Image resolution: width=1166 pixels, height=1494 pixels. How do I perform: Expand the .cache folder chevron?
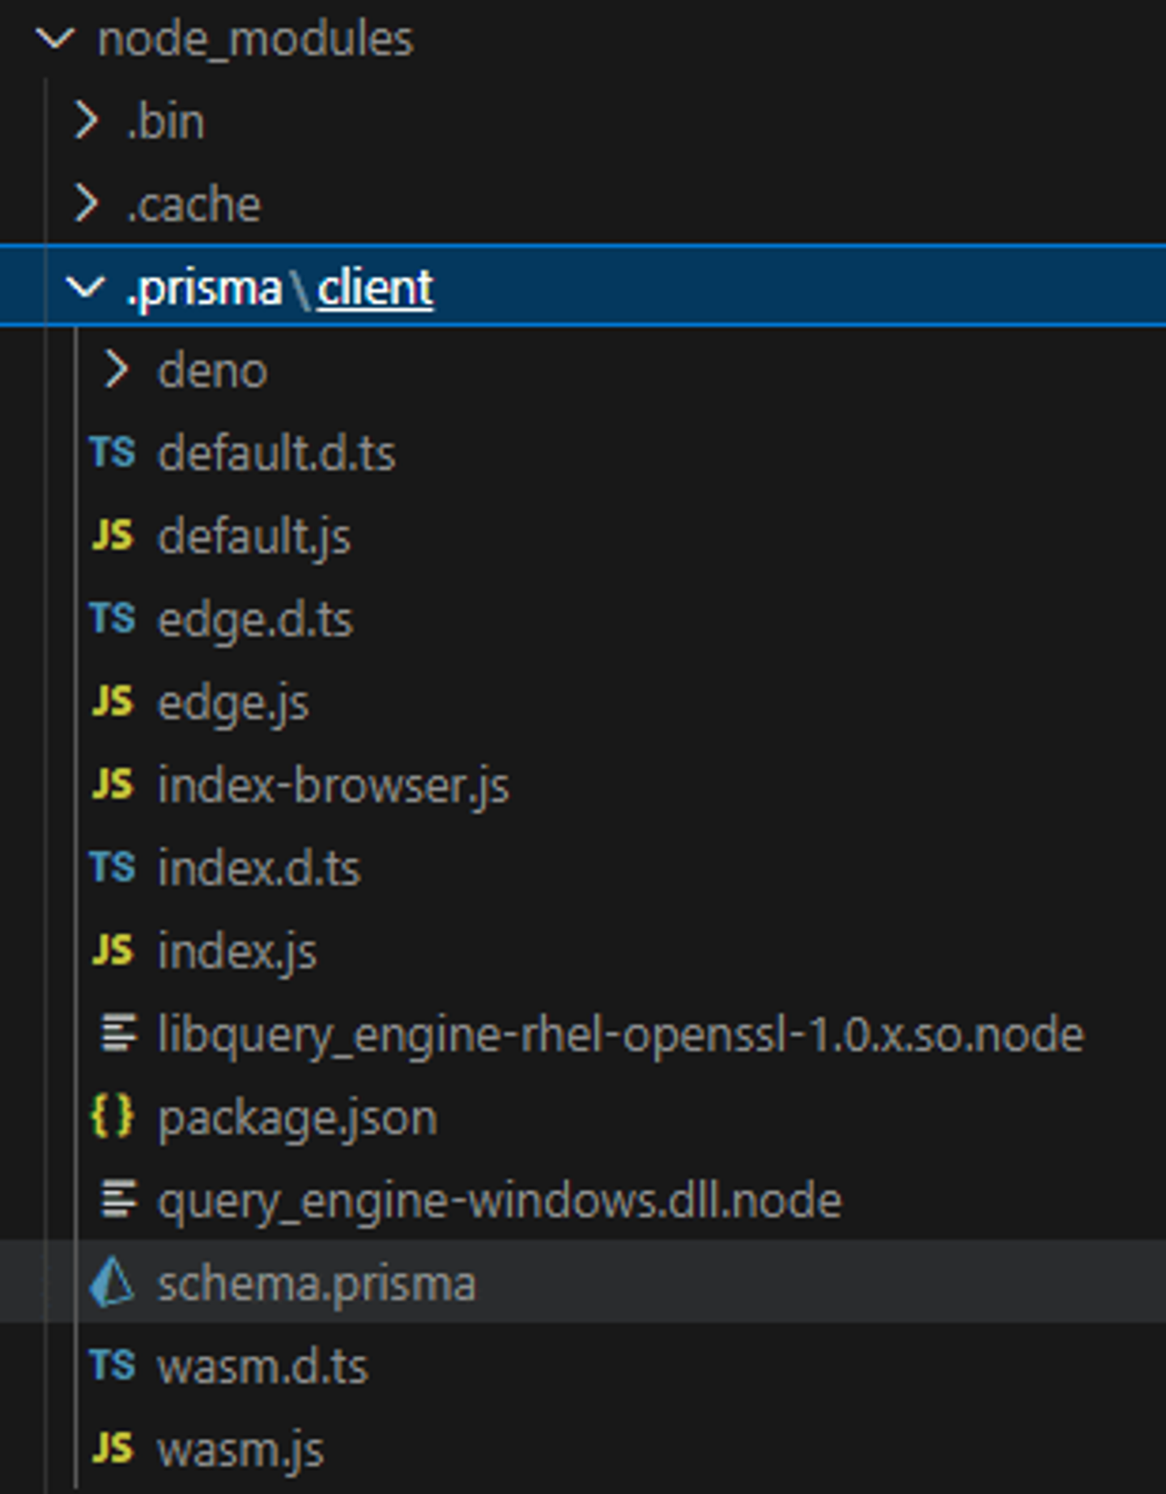coord(86,203)
